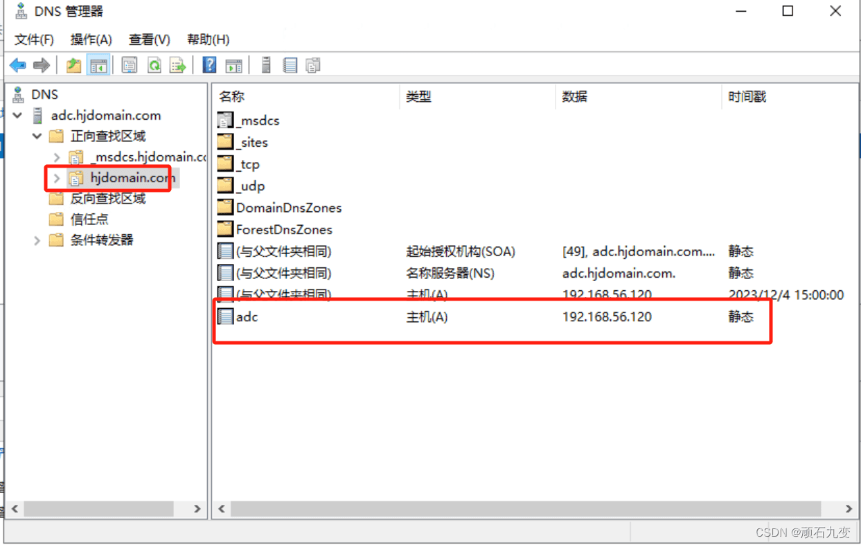The height and width of the screenshot is (545, 861).
Task: Click the _sites folder icon in list
Action: (x=225, y=142)
